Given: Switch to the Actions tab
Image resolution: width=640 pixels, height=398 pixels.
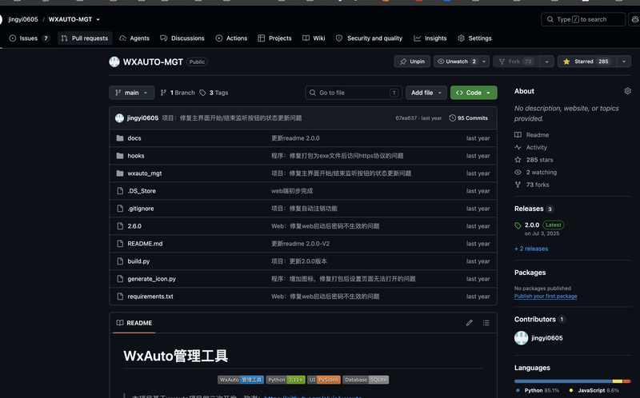Looking at the screenshot, I should click(x=231, y=38).
